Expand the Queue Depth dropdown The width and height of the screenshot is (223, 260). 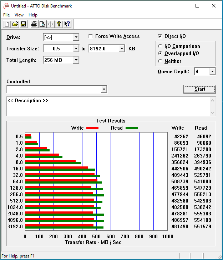[x=212, y=71]
